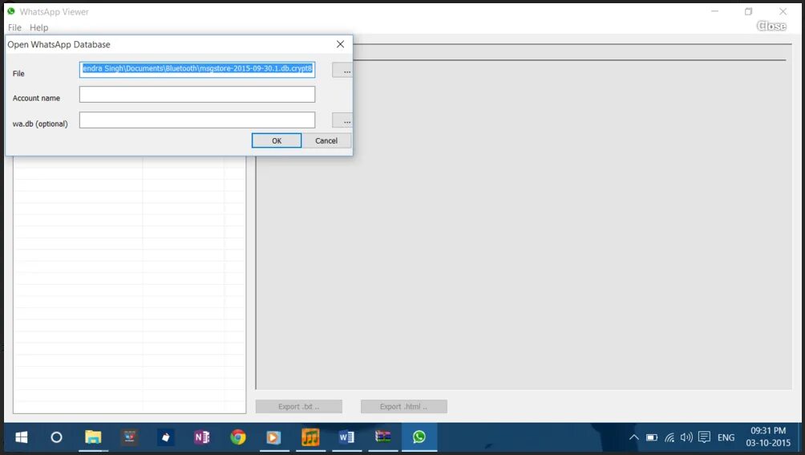Confirm the dialog with OK

[x=276, y=140]
